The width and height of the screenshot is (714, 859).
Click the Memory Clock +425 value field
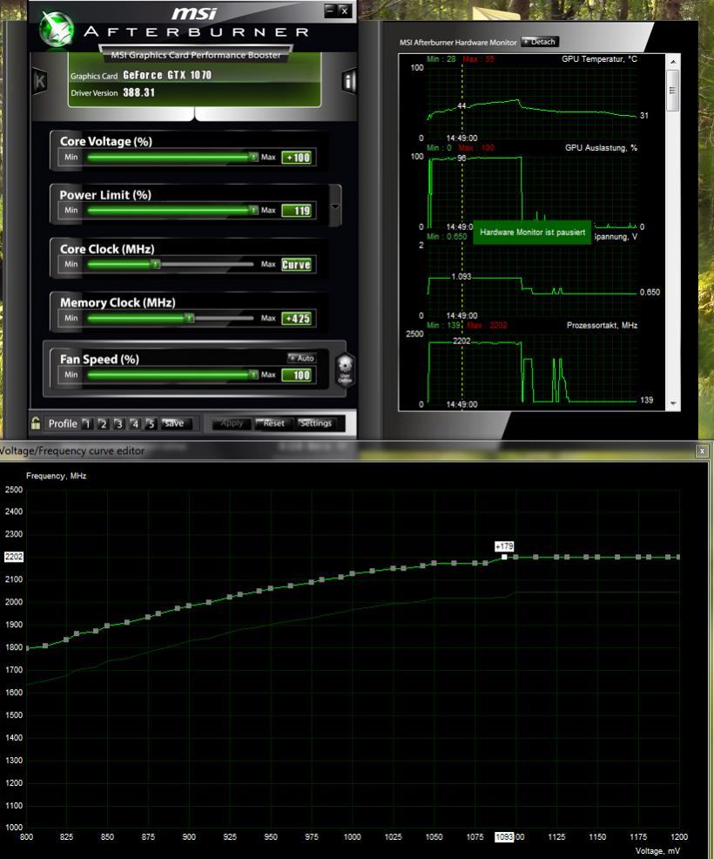click(297, 318)
